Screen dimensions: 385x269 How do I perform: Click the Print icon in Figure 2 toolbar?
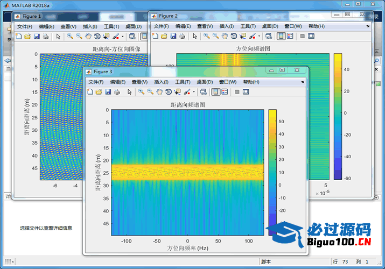(182, 36)
